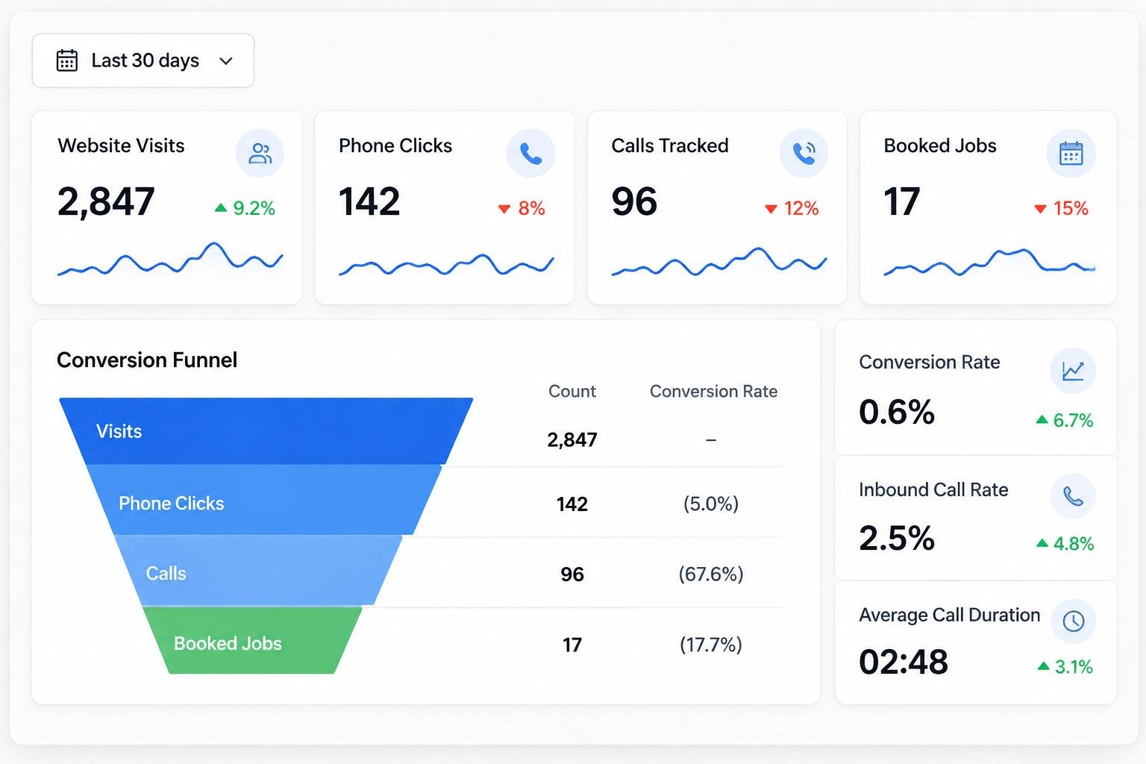Click the phone icon on Inbound Call Rate
This screenshot has width=1146, height=764.
tap(1073, 496)
